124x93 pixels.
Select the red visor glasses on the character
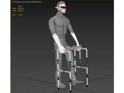64,7
